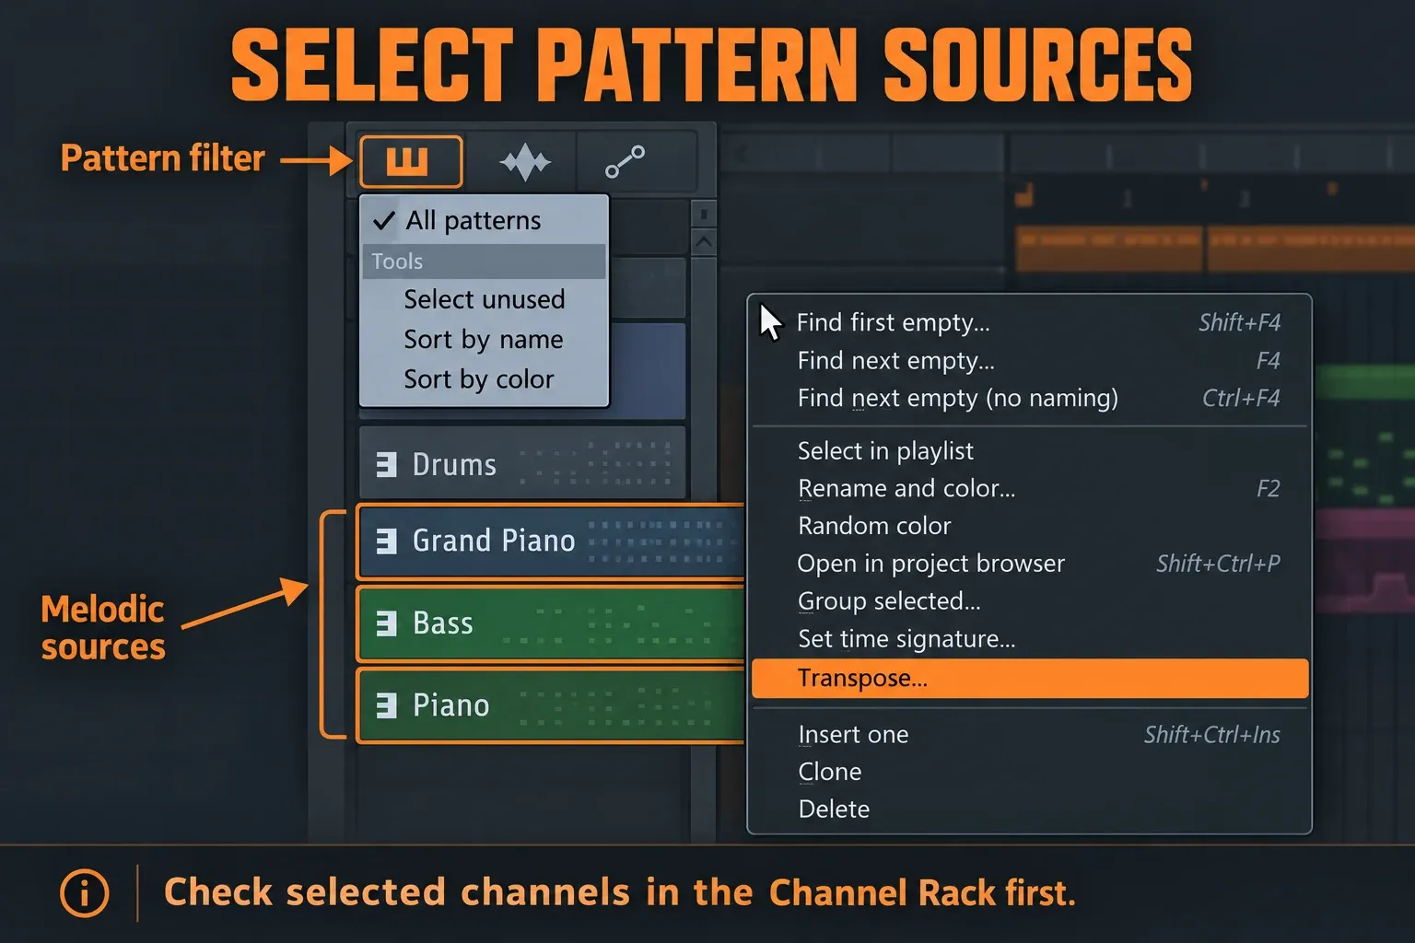1415x943 pixels.
Task: Choose Group selected…
Action: (1030, 601)
